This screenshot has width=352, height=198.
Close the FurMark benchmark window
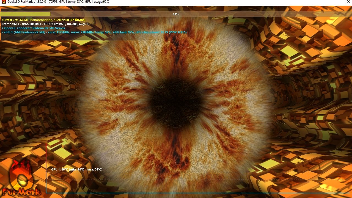tap(348, 2)
